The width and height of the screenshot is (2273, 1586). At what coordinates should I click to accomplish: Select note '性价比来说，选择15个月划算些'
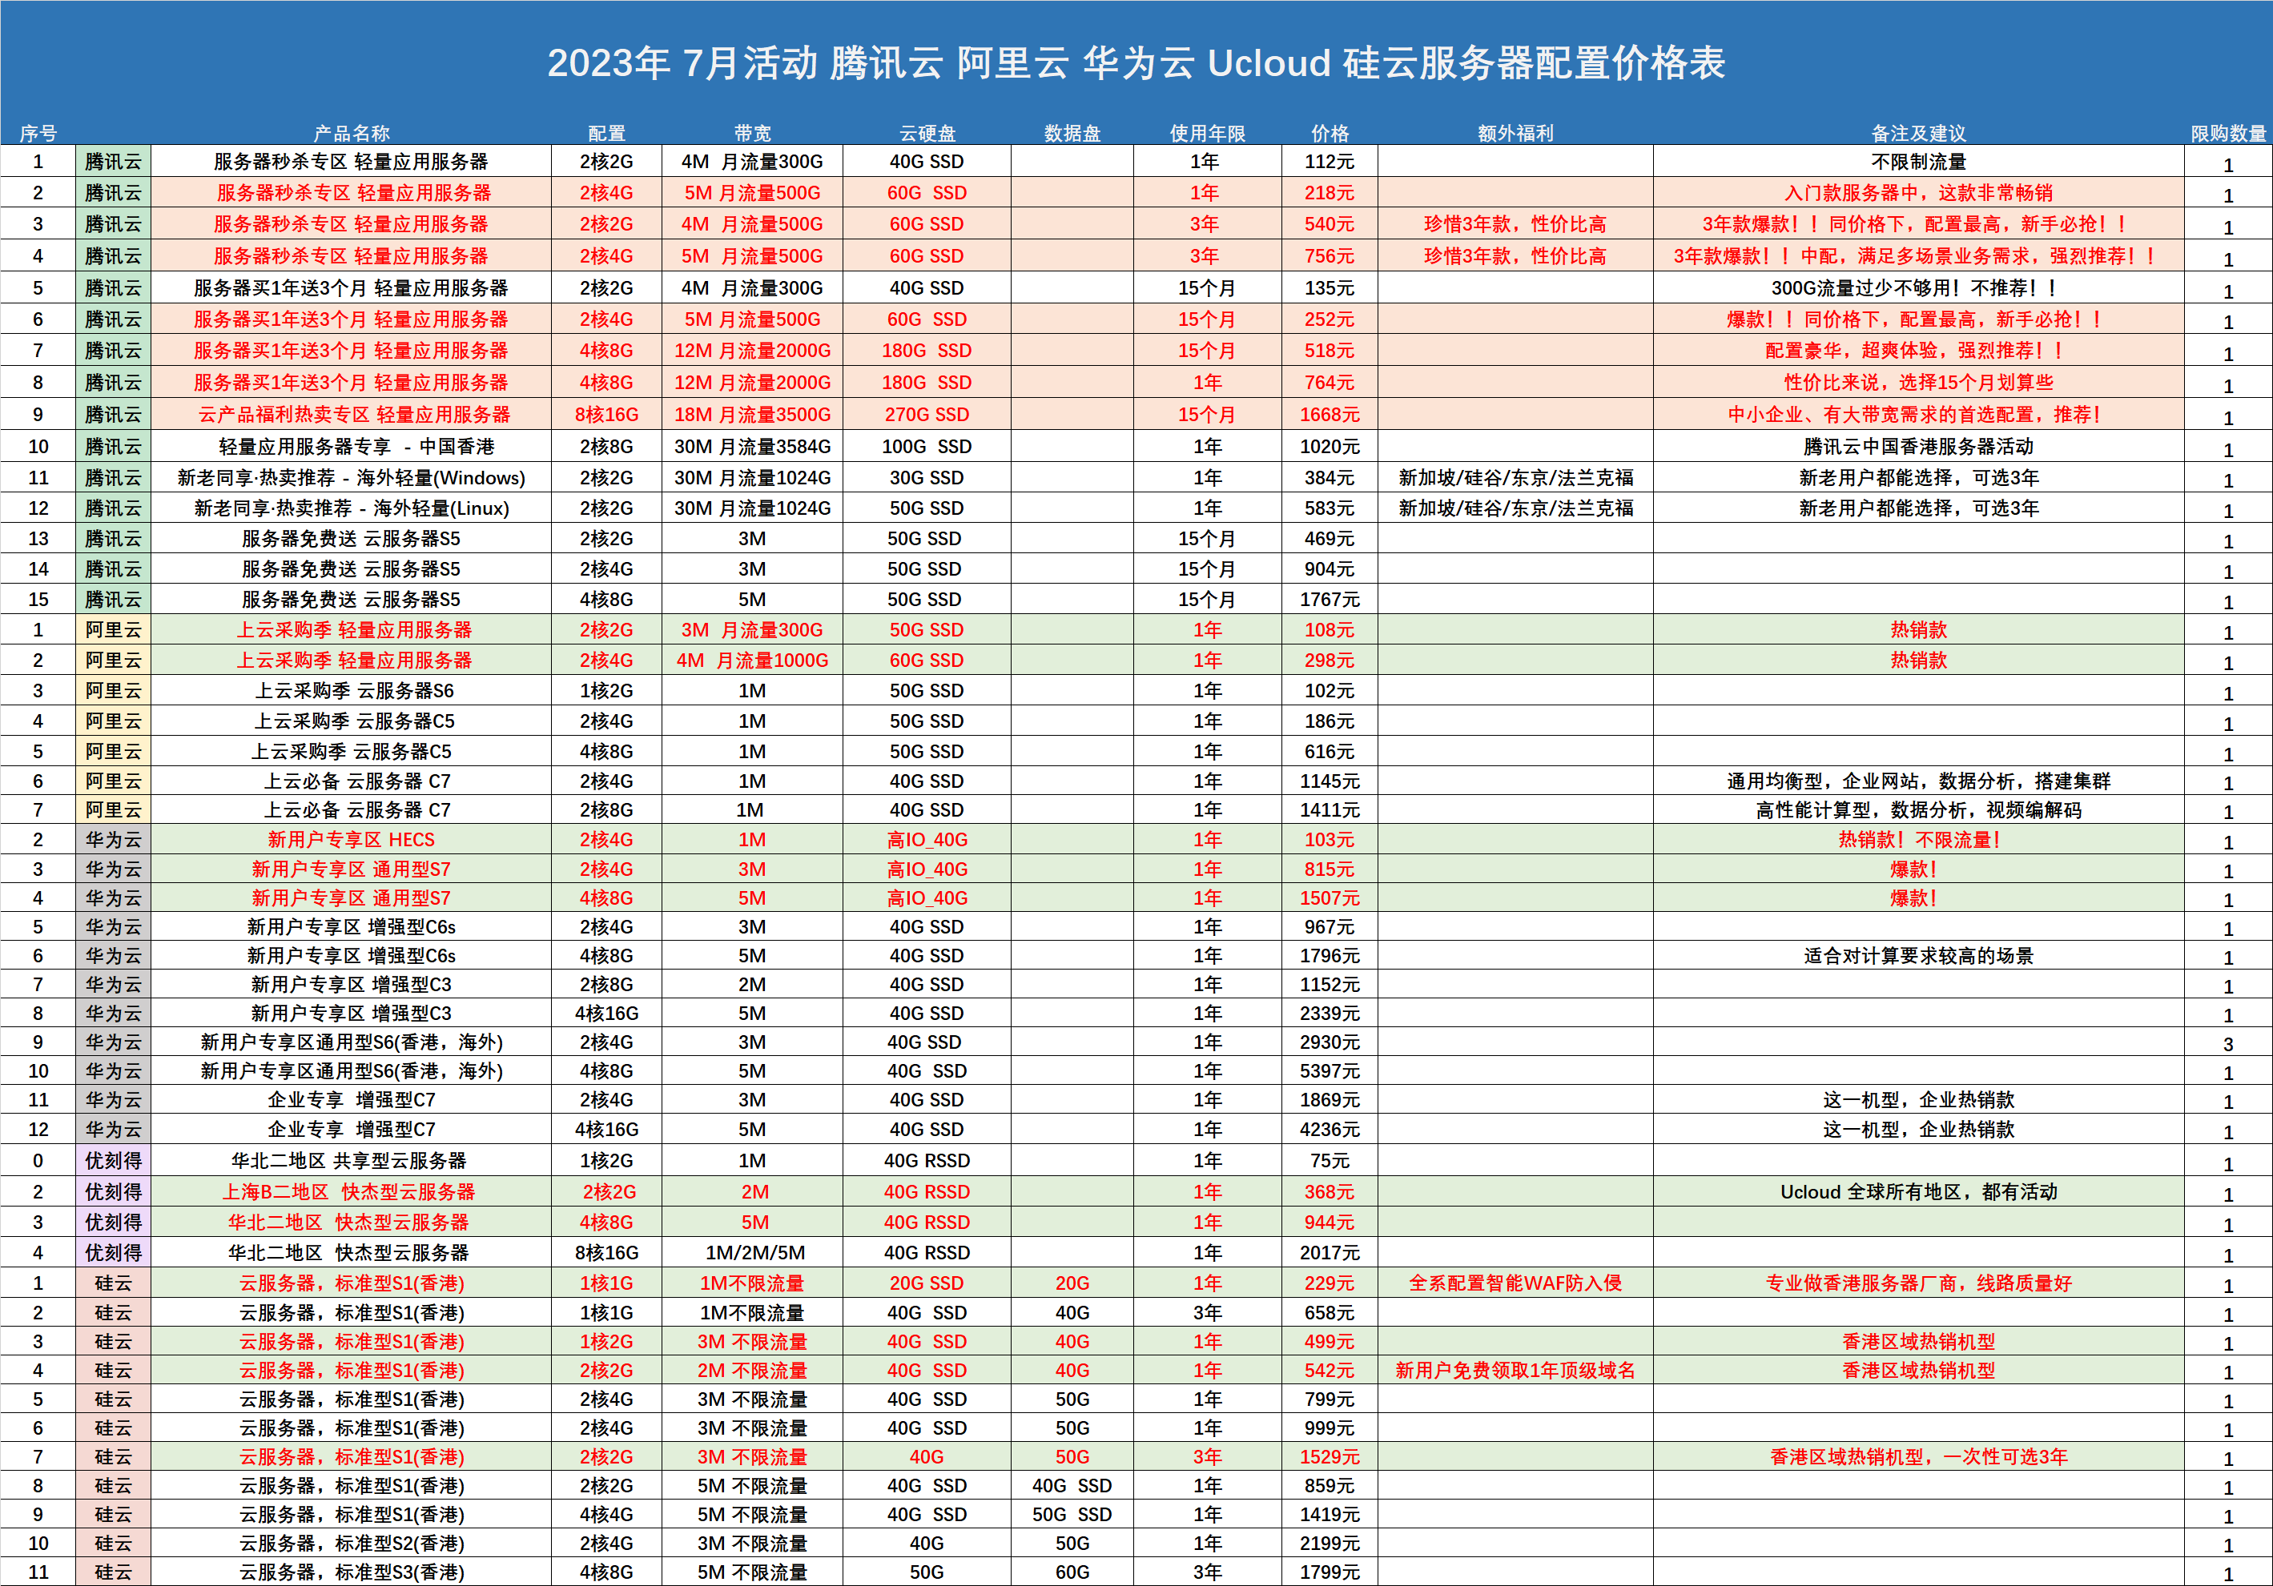click(1917, 383)
